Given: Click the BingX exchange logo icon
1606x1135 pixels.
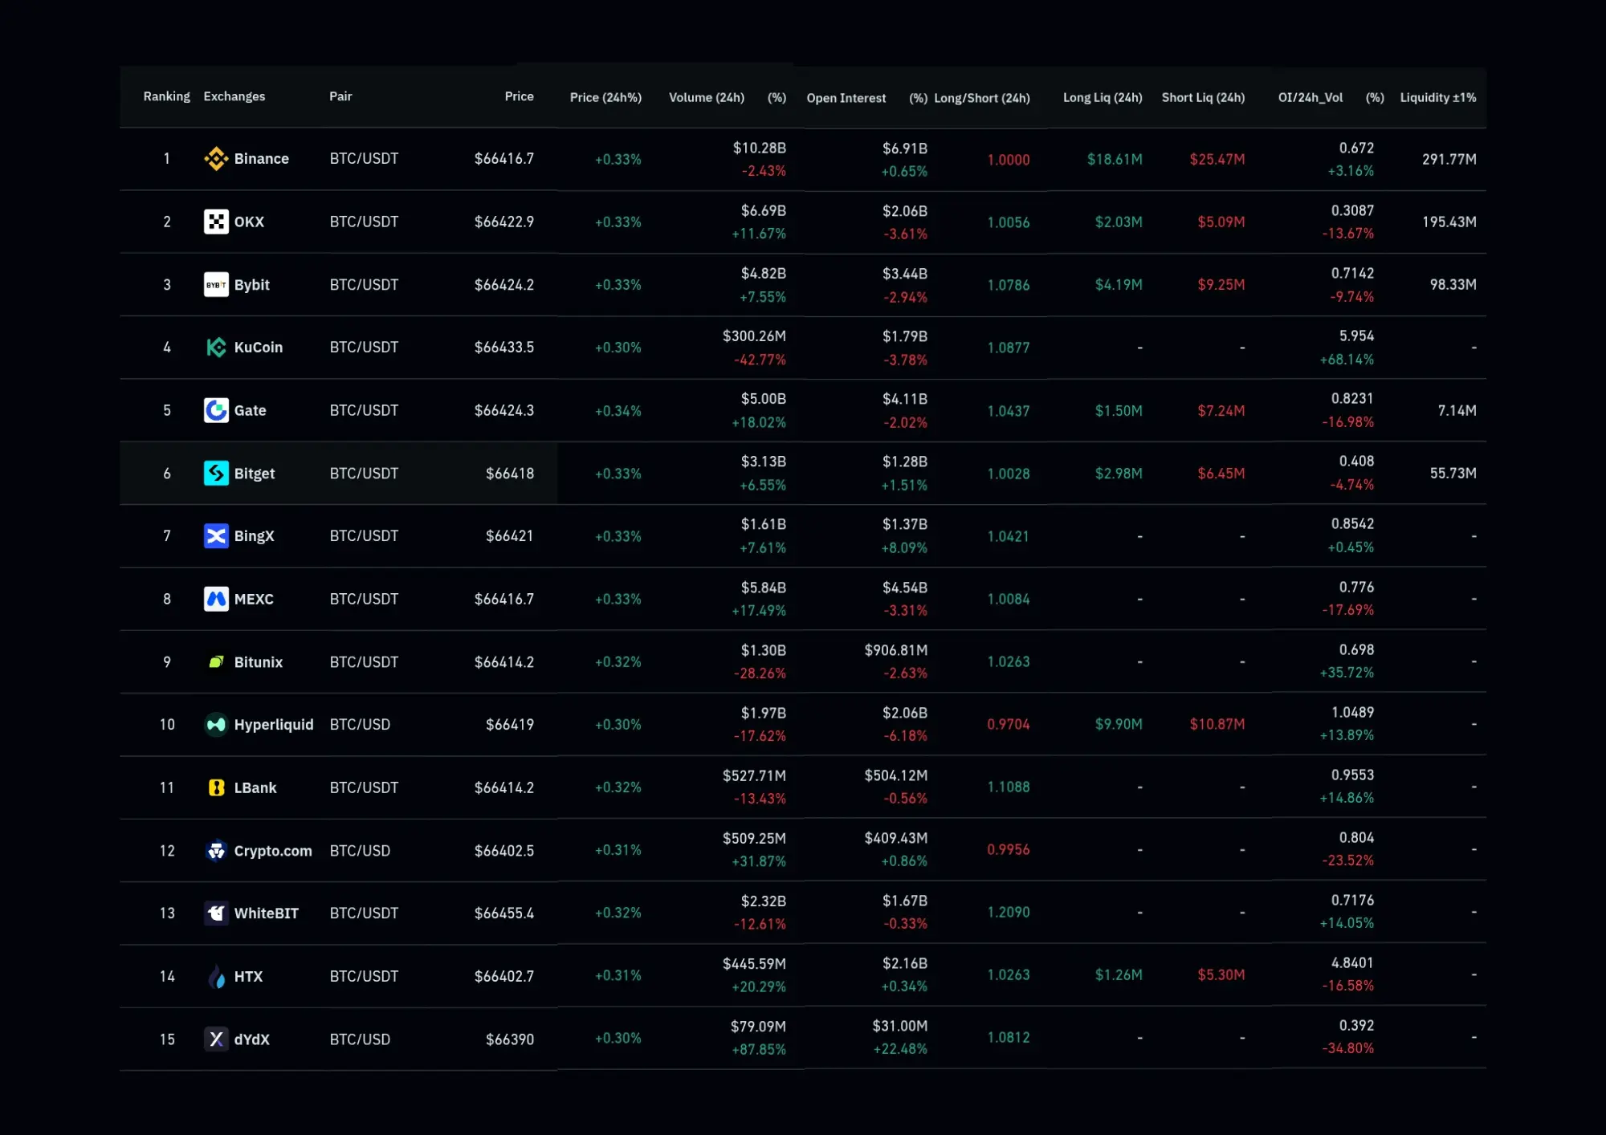Looking at the screenshot, I should click(216, 535).
